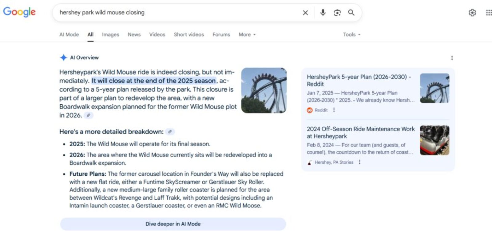Click the magnifying glass search icon

[351, 13]
